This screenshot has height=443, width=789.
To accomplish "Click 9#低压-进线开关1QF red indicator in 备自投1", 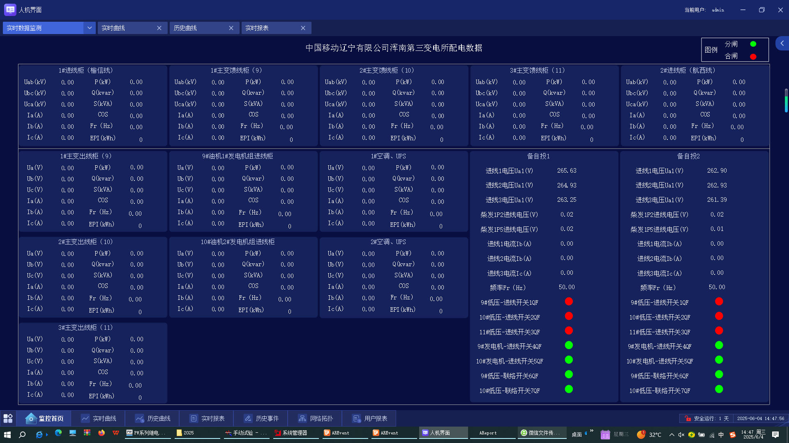I will [569, 301].
